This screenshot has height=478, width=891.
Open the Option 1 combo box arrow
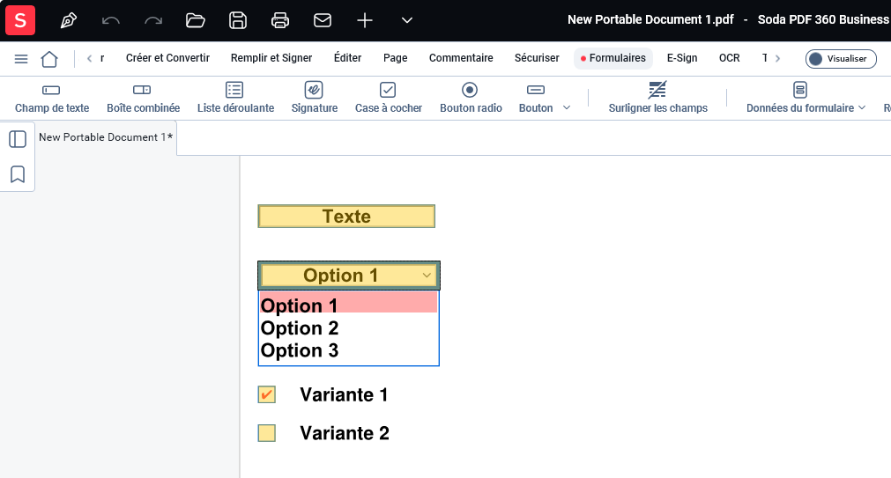click(x=427, y=276)
